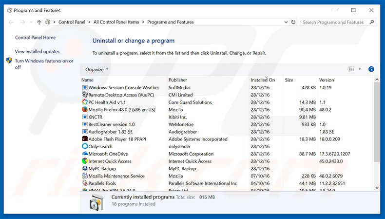
Task: Click the Windows Session Console Weather program icon
Action: 85,87
